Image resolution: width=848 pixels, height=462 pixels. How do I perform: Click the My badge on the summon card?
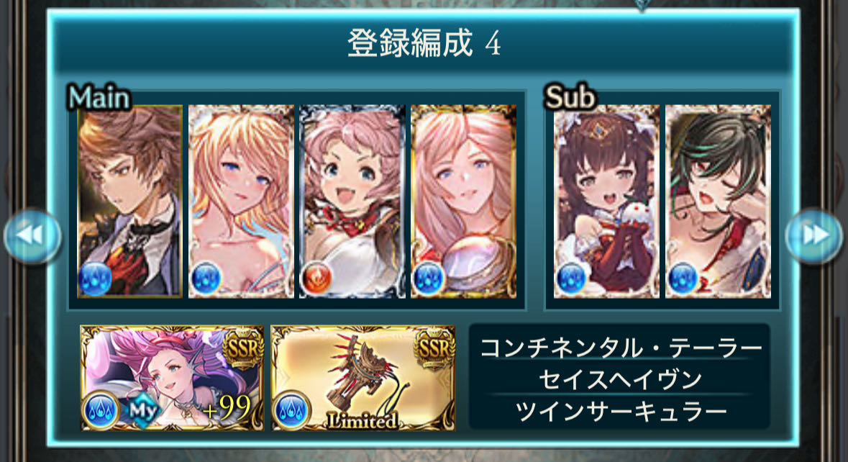pos(143,411)
